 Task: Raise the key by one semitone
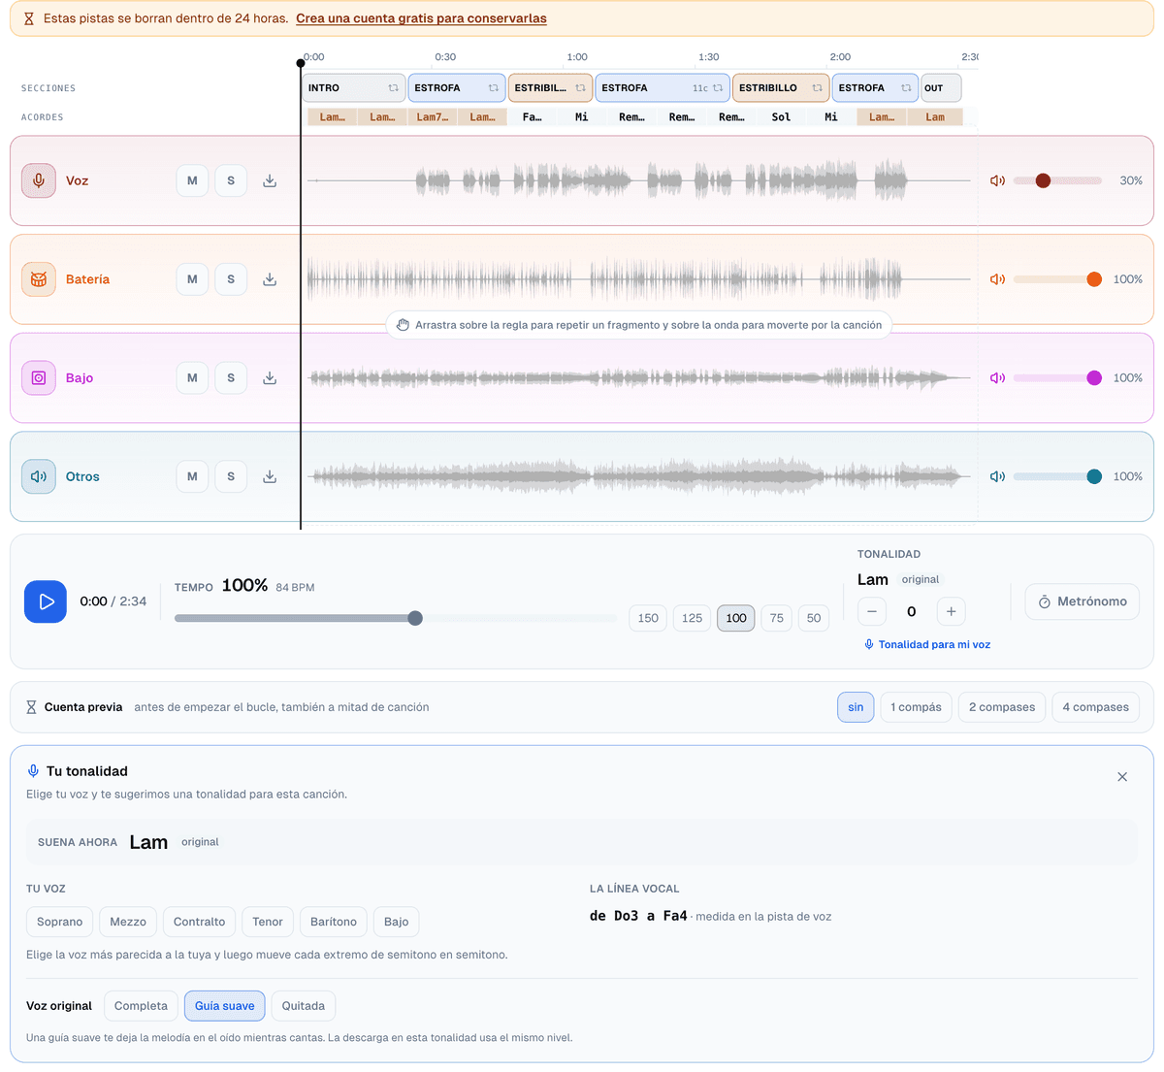[x=951, y=611]
